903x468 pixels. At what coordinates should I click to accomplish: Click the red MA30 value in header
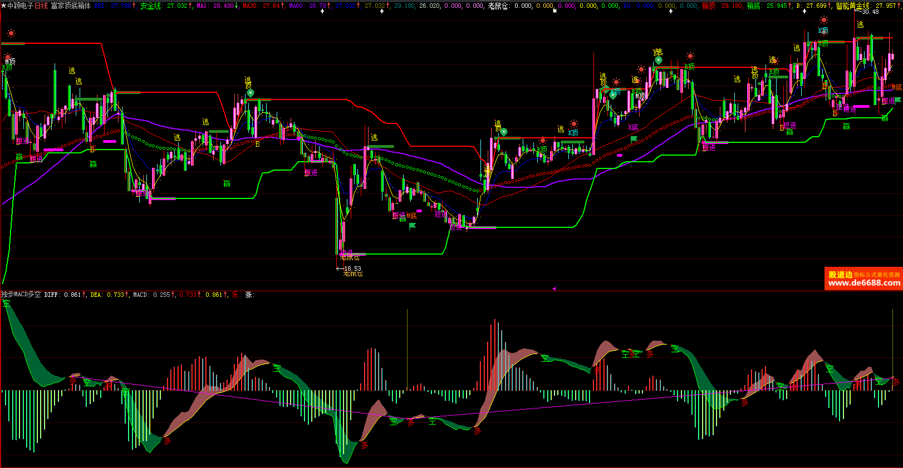(x=273, y=6)
